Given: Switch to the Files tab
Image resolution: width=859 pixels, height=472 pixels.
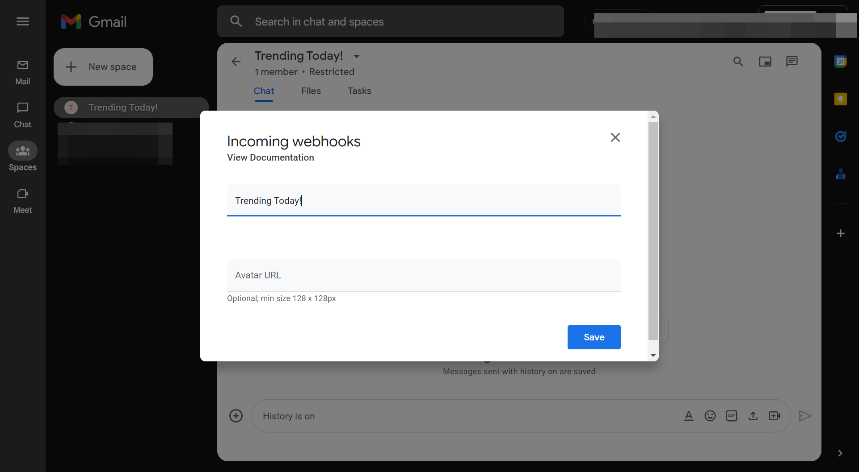Looking at the screenshot, I should pos(311,91).
